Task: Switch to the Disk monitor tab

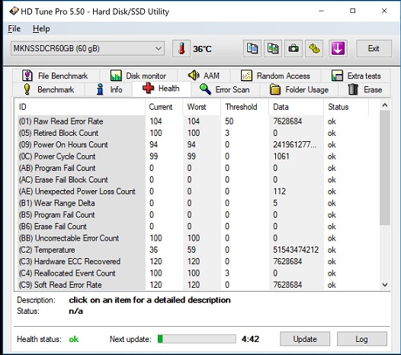Action: pyautogui.click(x=138, y=76)
